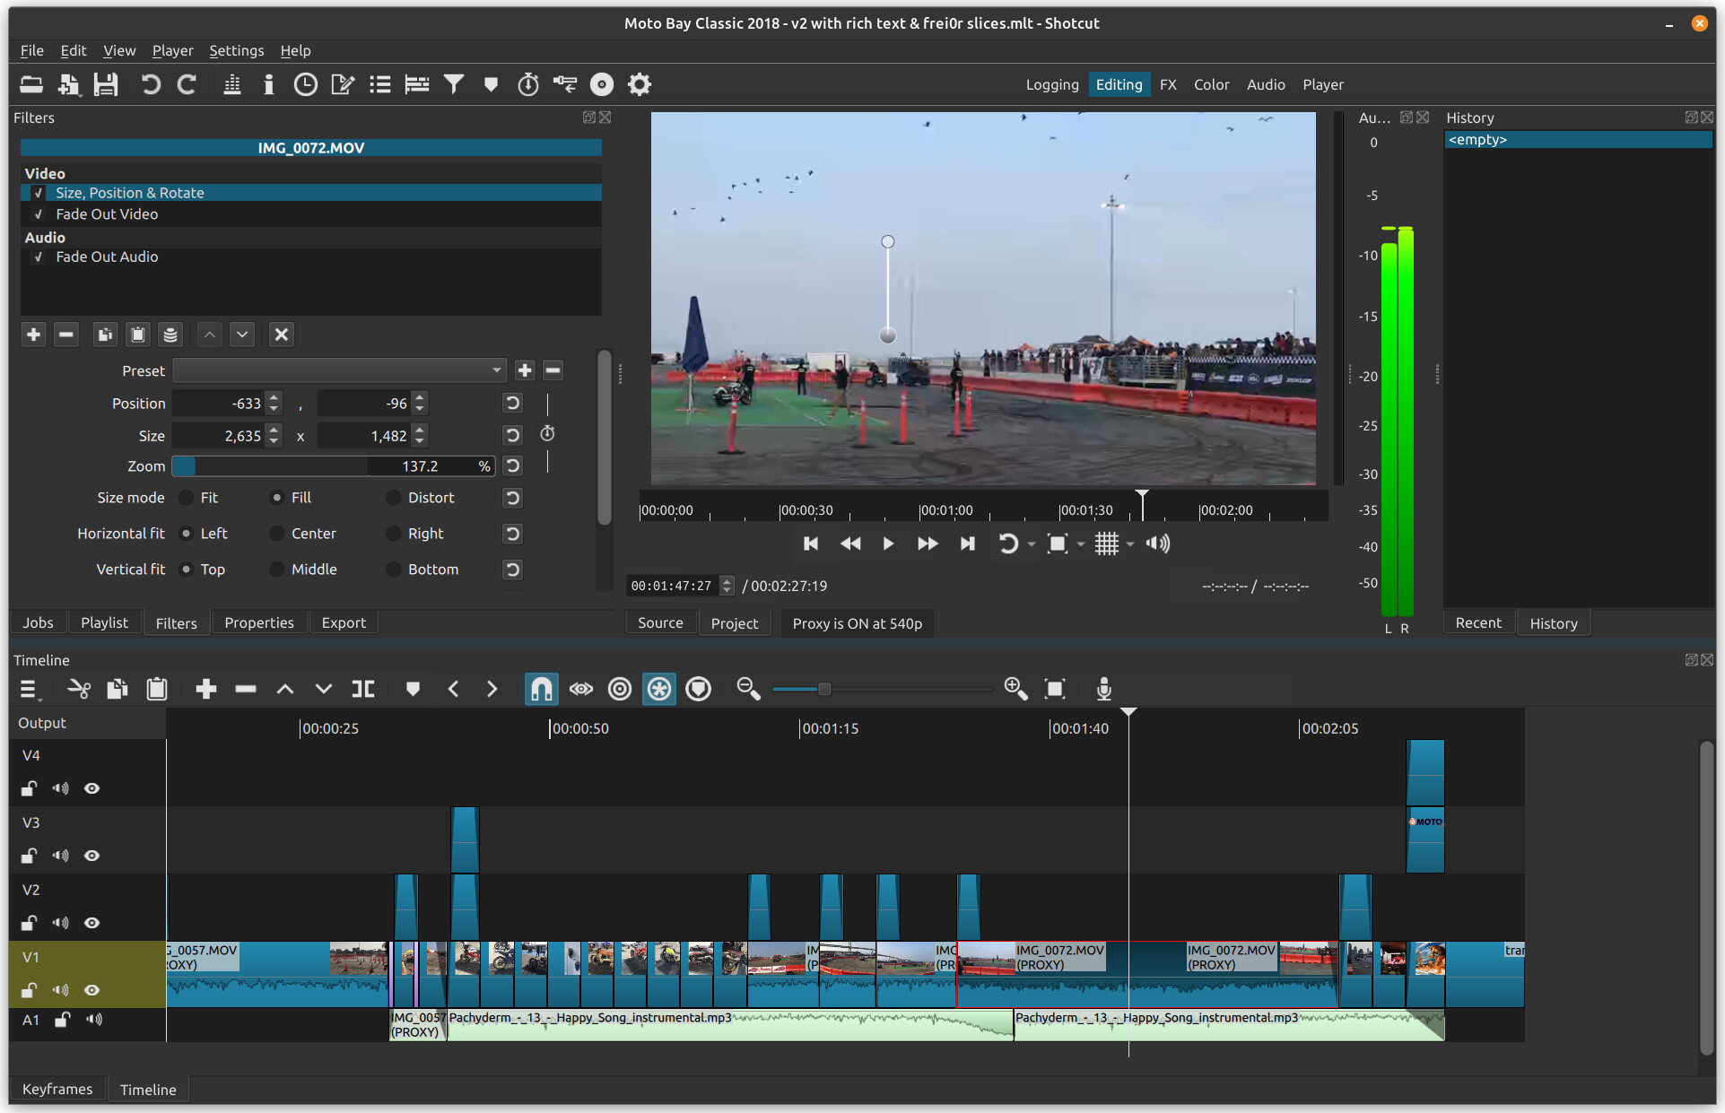This screenshot has height=1113, width=1725.
Task: Switch the preview to Source
Action: tap(660, 622)
